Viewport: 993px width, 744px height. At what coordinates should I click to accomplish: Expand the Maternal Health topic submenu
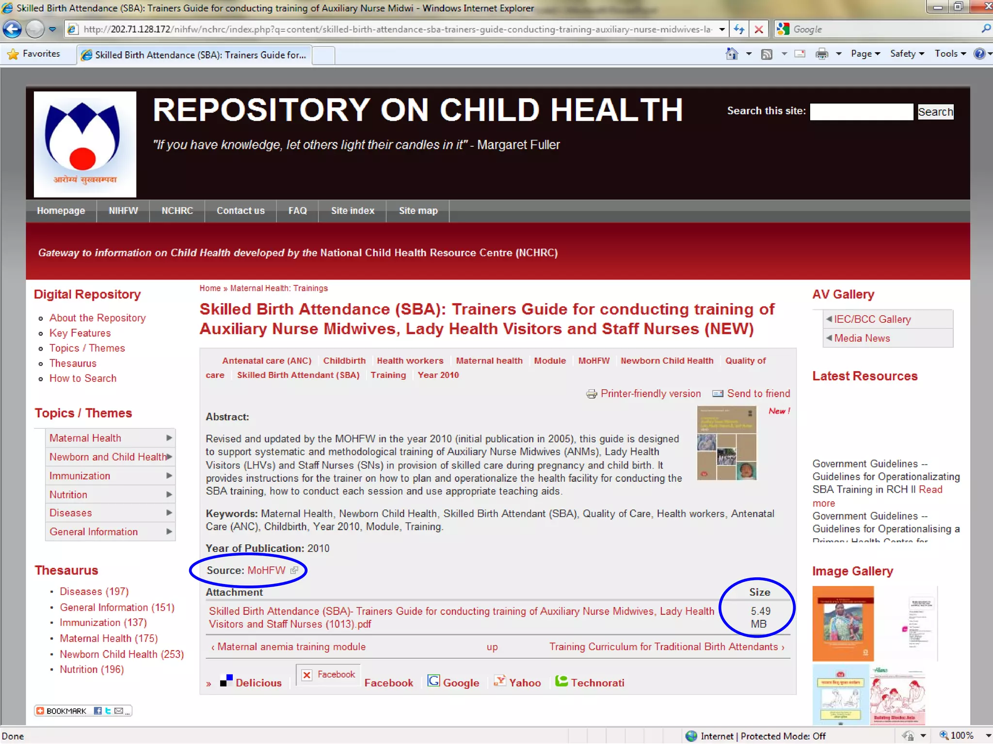[x=169, y=438]
